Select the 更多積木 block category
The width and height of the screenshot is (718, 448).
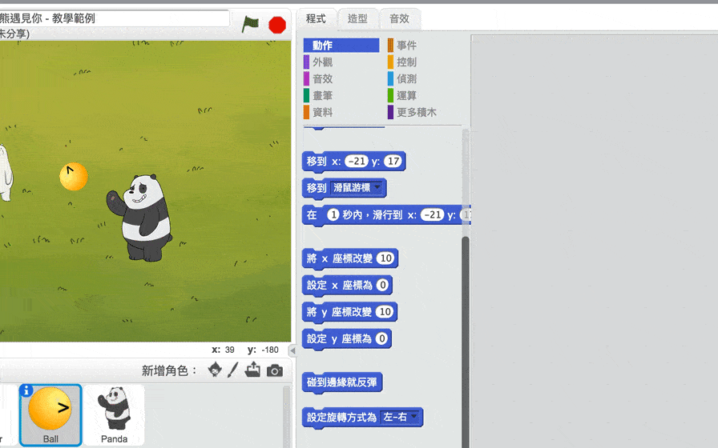pos(416,113)
